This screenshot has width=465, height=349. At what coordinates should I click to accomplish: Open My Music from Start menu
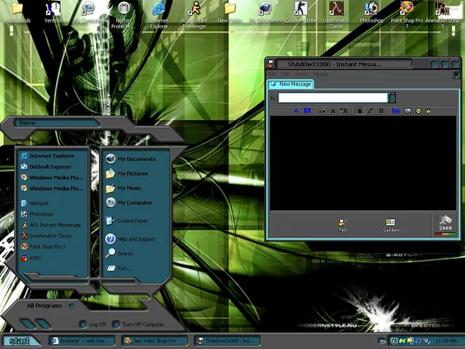coord(124,188)
